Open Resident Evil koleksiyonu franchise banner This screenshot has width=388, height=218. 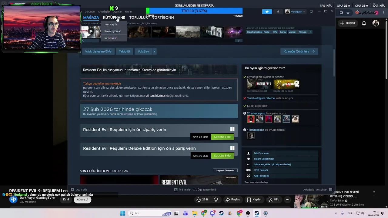point(159,70)
